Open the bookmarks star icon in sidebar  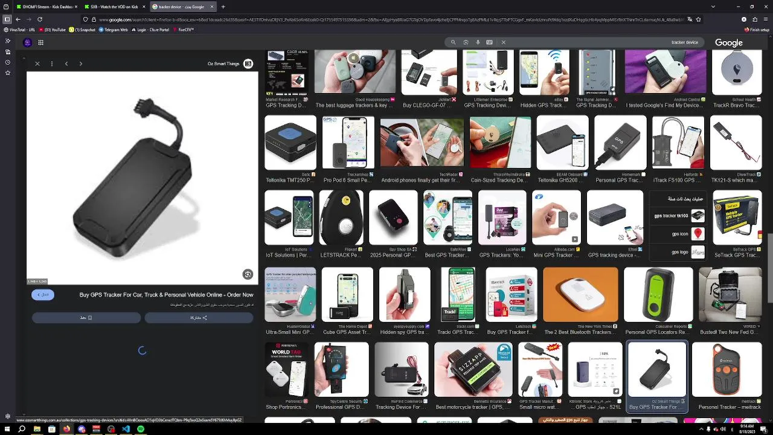(7, 72)
